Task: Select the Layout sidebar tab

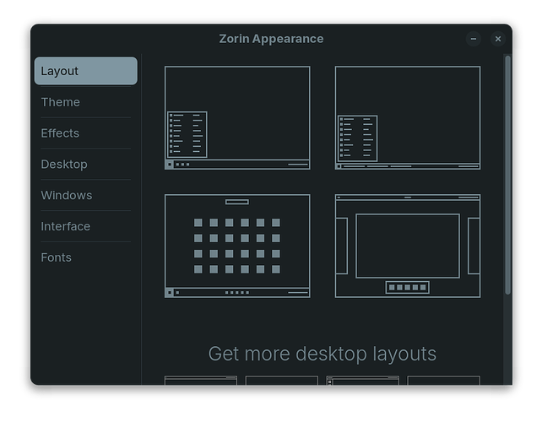Action: click(86, 71)
